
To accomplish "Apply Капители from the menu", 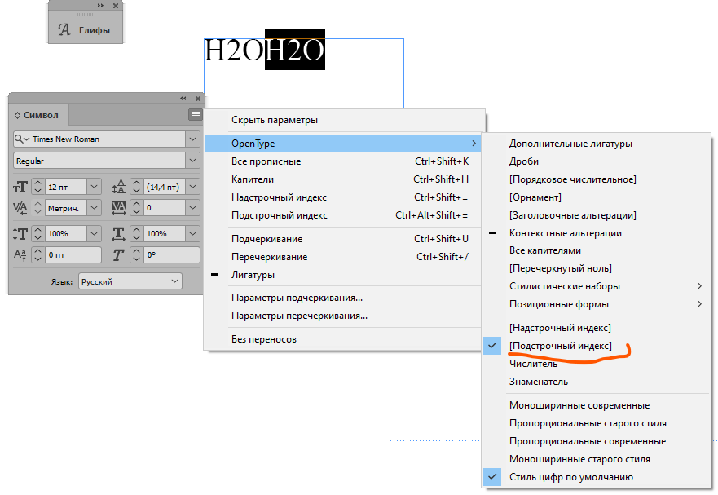I will 344,179.
